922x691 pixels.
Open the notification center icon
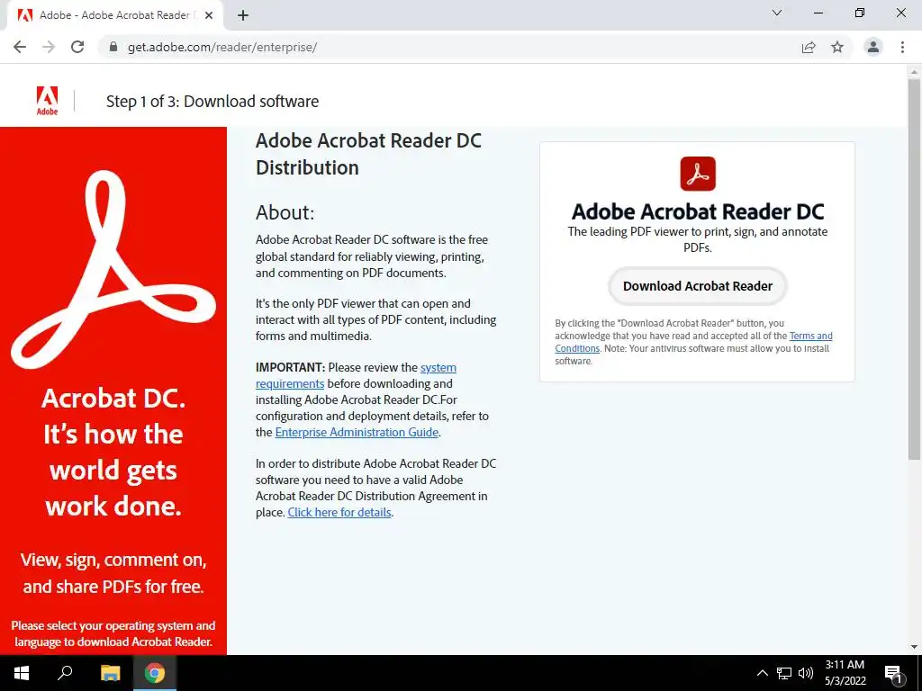coord(893,673)
